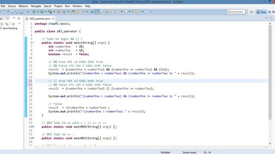
Task: Click the Print toolbar icon
Action: point(22,12)
